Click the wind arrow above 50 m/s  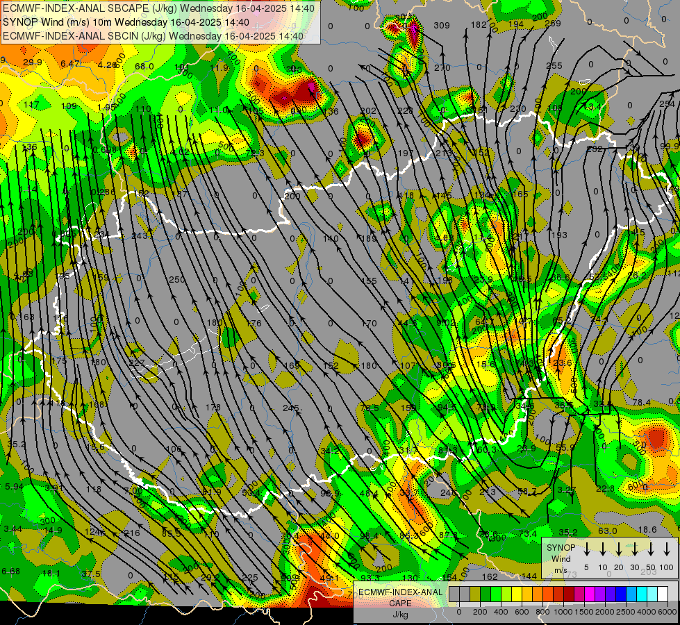coord(651,549)
